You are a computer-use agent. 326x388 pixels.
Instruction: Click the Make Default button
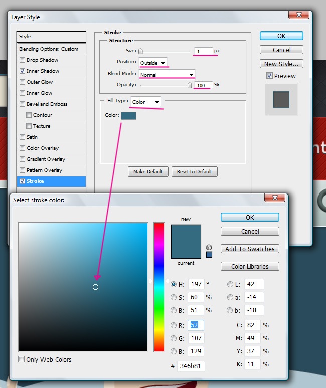[x=148, y=171]
